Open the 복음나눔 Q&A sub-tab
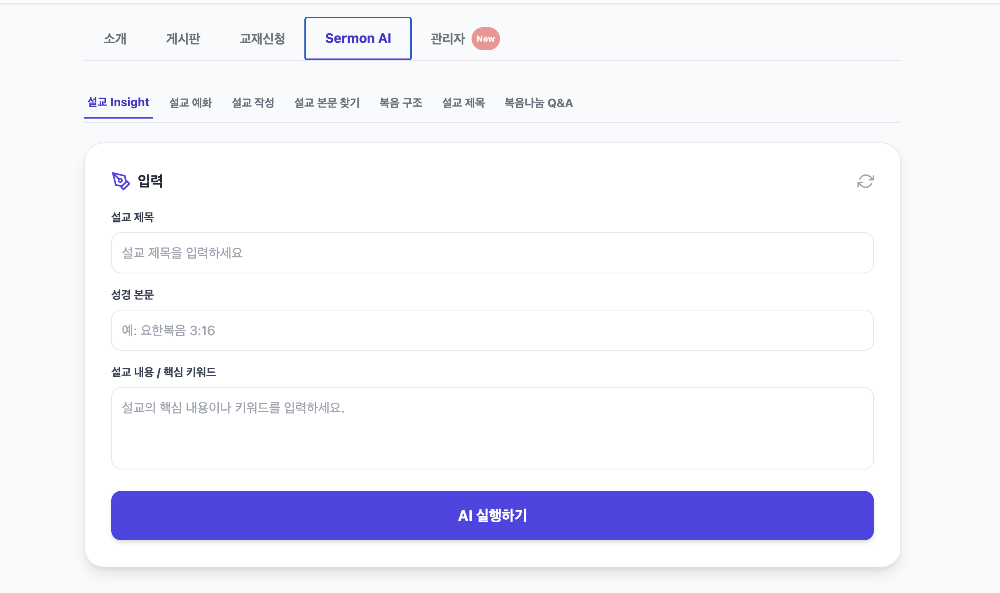This screenshot has height=593, width=1000. [539, 103]
